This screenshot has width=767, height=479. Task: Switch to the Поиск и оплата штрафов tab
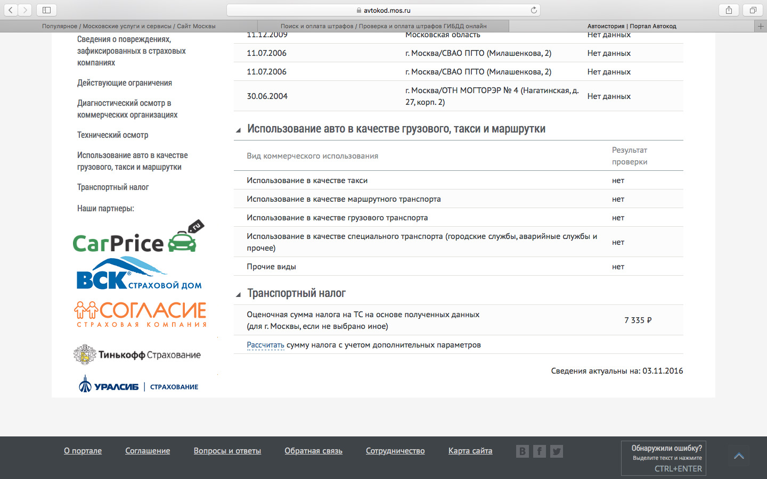383,26
